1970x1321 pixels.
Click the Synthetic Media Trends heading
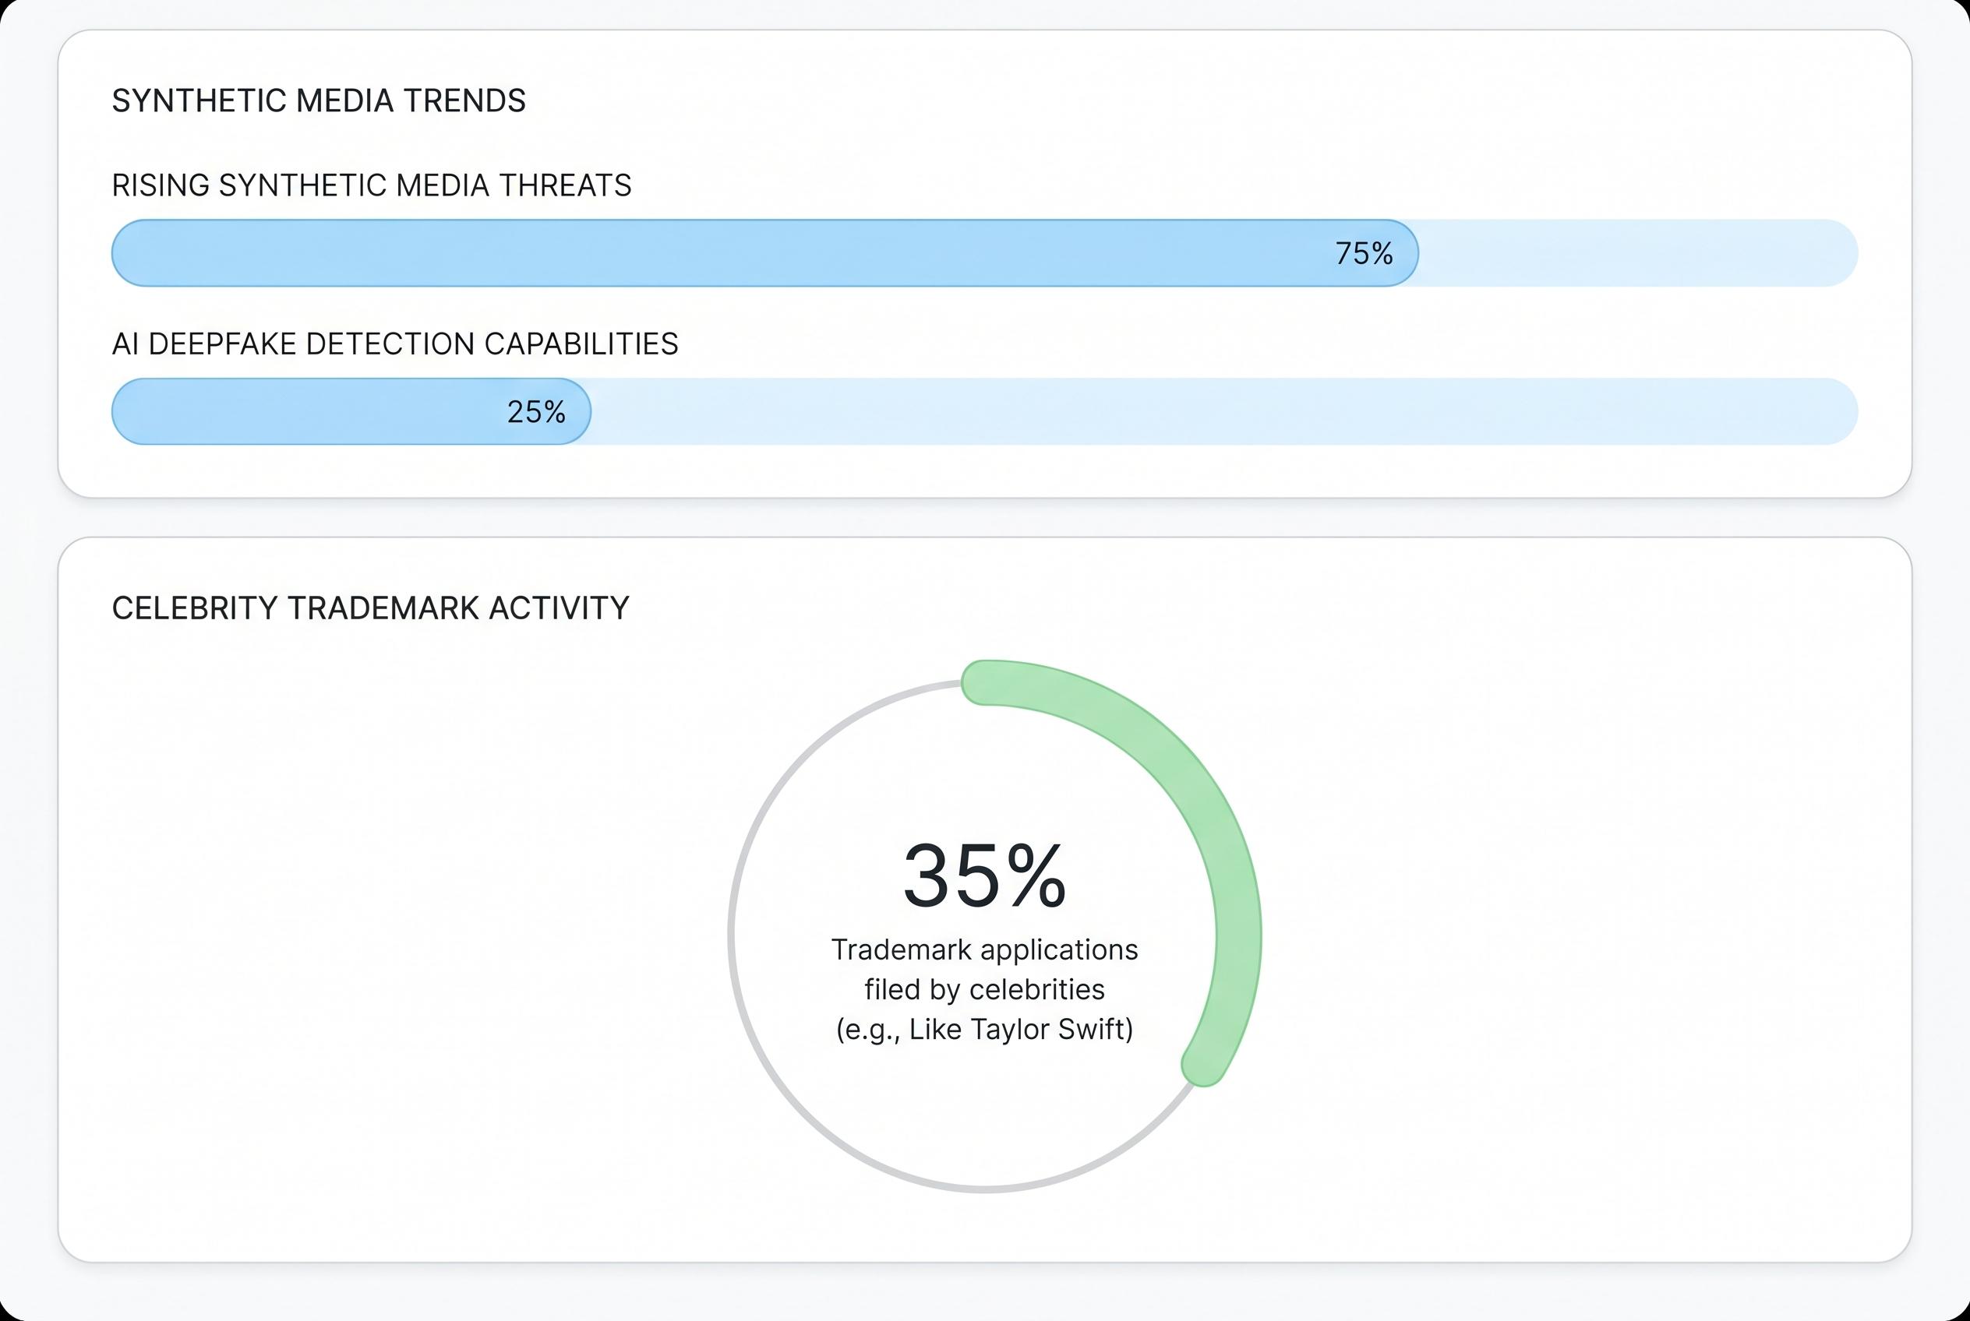[319, 101]
